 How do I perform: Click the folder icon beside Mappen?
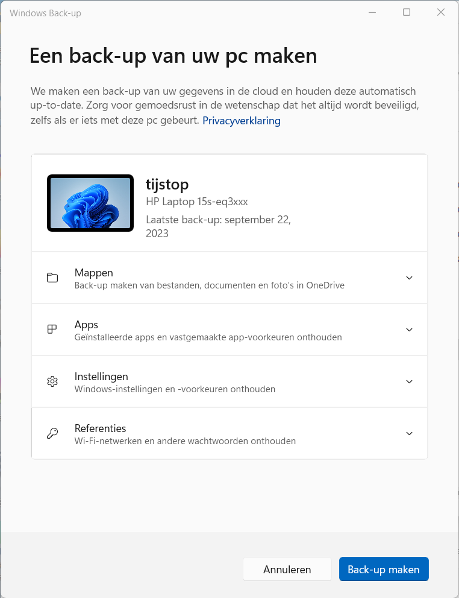[x=52, y=278]
